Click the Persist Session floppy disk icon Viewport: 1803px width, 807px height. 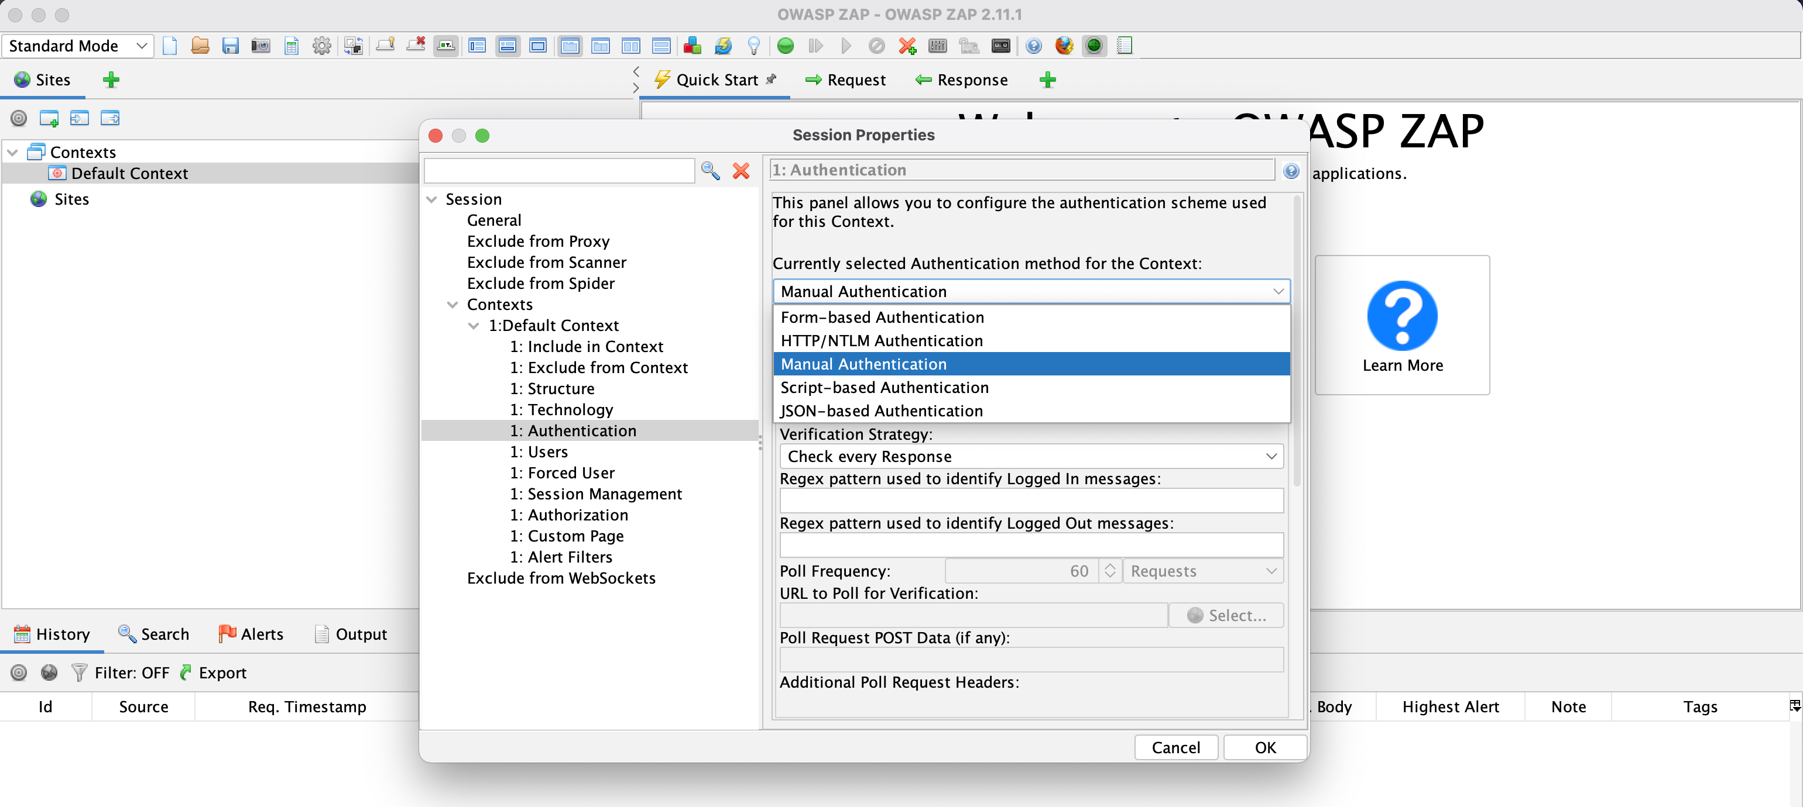point(230,46)
